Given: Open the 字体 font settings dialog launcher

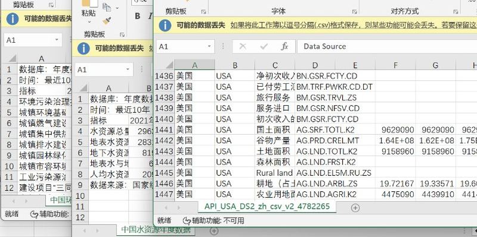Looking at the screenshot, I should pyautogui.click(x=354, y=12).
